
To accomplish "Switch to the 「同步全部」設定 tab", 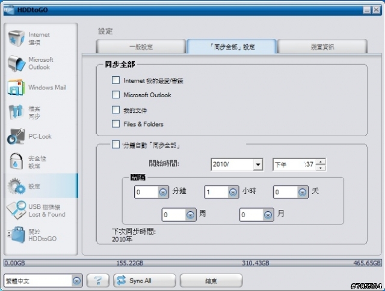I will 232,47.
